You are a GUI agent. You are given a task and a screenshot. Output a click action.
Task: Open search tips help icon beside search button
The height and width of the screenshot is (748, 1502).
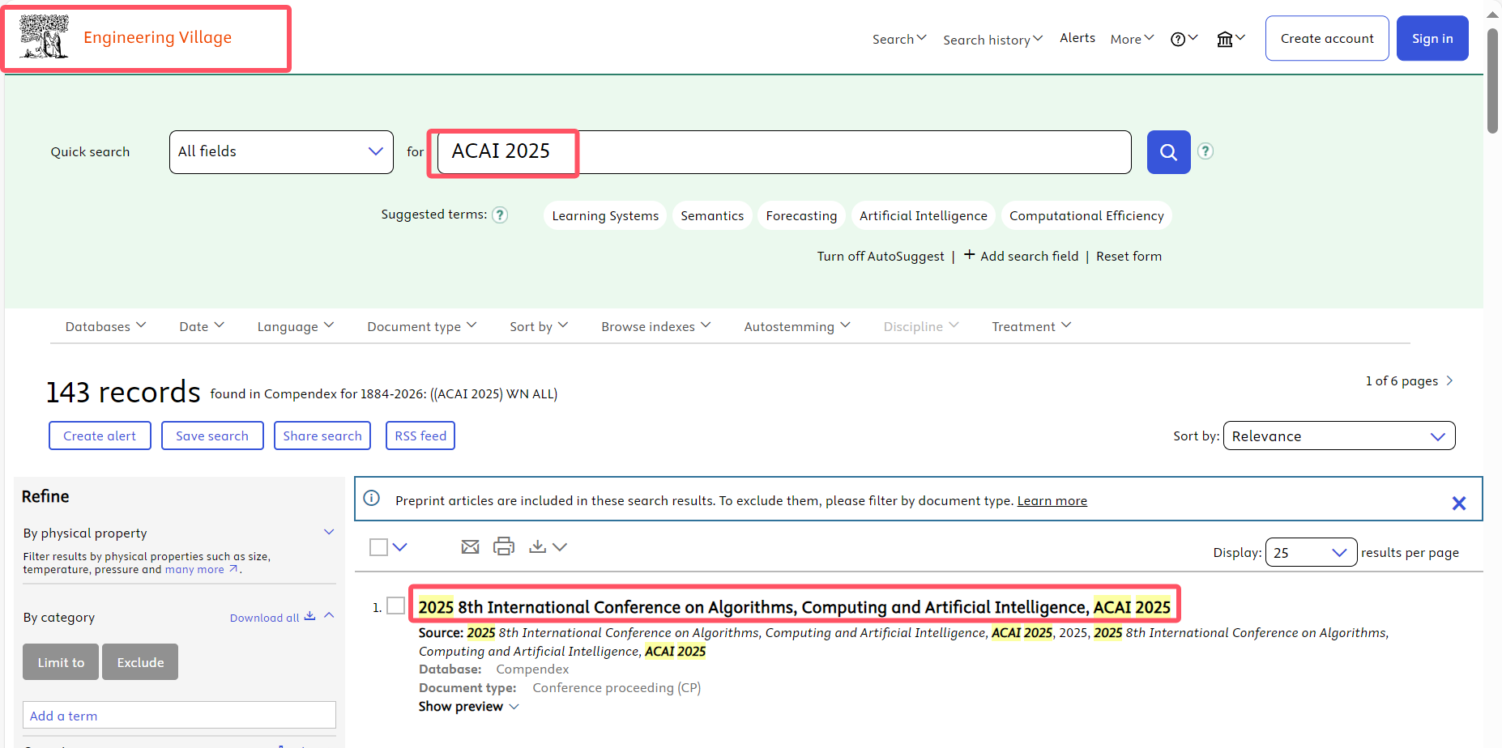pos(1205,151)
